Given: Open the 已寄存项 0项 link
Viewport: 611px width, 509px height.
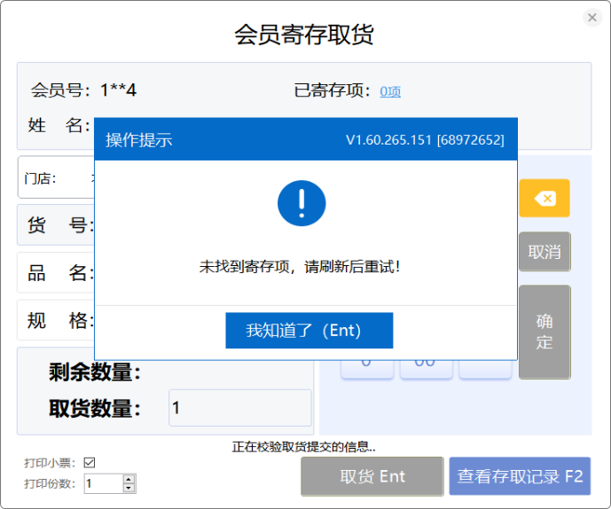Looking at the screenshot, I should coord(390,91).
